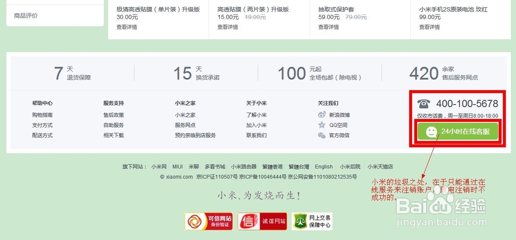Click the 关于小米 column heading
This screenshot has width=516, height=240.
(x=256, y=103)
